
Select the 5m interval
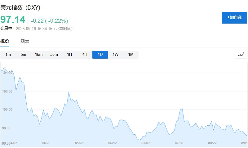point(23,55)
